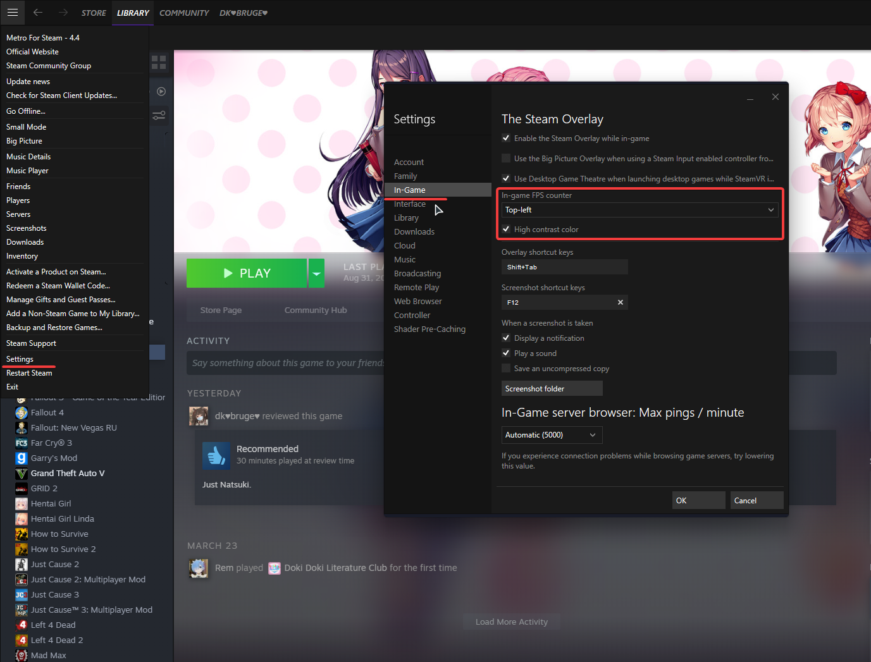
Task: Open the Max pings Automatic (5000) dropdown
Action: tap(552, 435)
